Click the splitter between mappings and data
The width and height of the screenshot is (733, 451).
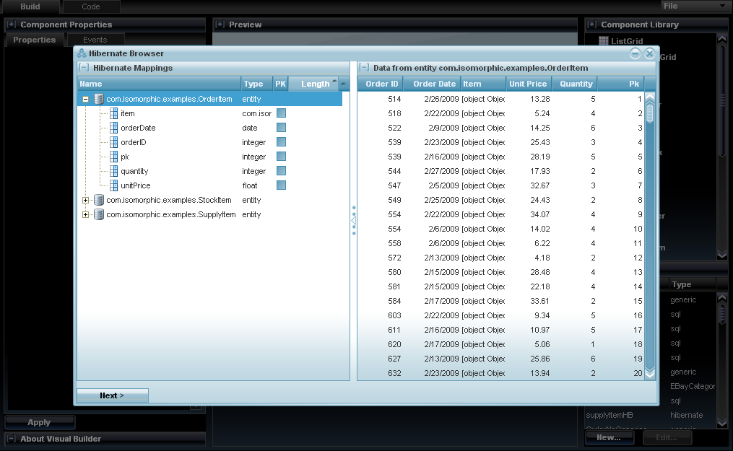pos(354,220)
